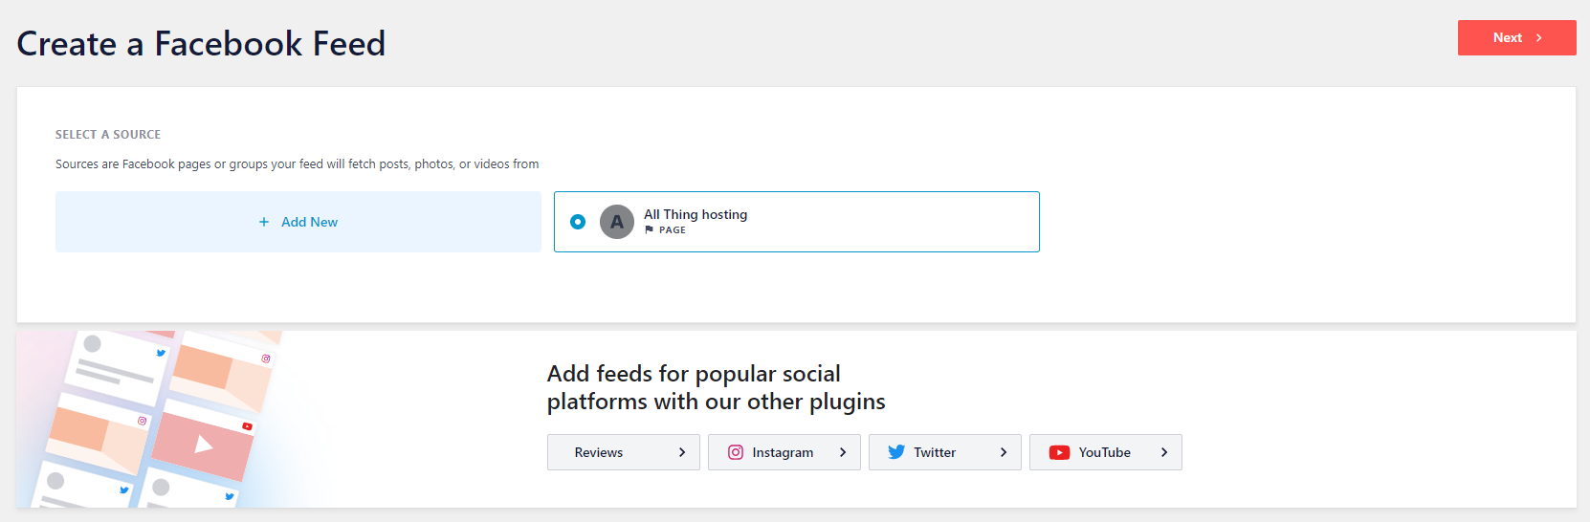1590x522 pixels.
Task: Click the flag icon next to PAGE
Action: pyautogui.click(x=650, y=229)
